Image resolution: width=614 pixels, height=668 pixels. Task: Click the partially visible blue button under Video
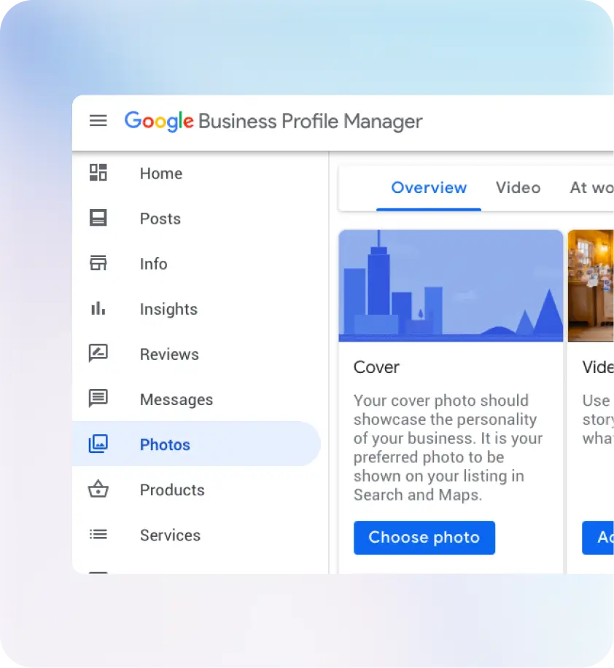pyautogui.click(x=599, y=538)
